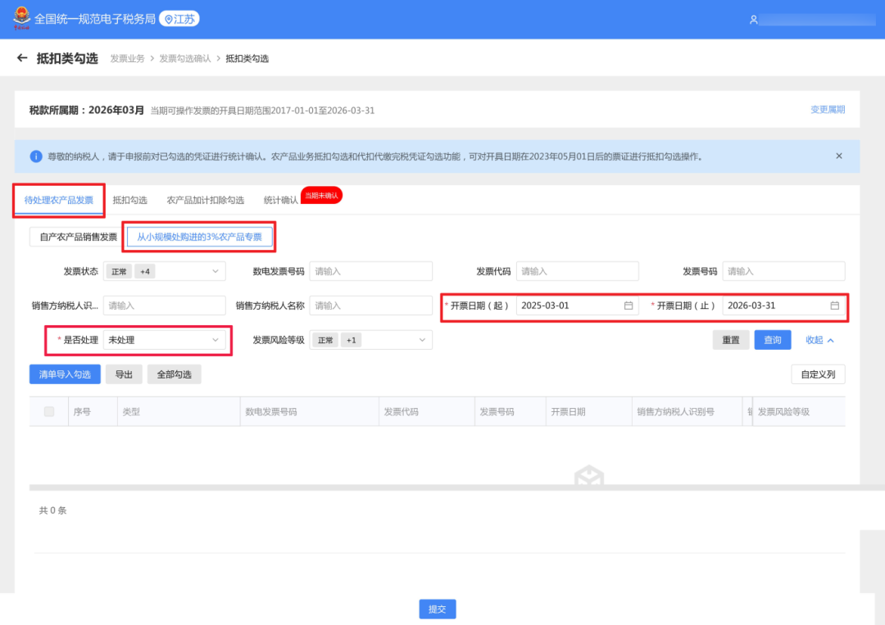Click the 提交 button
Viewport: 885px width, 625px height.
pyautogui.click(x=438, y=609)
